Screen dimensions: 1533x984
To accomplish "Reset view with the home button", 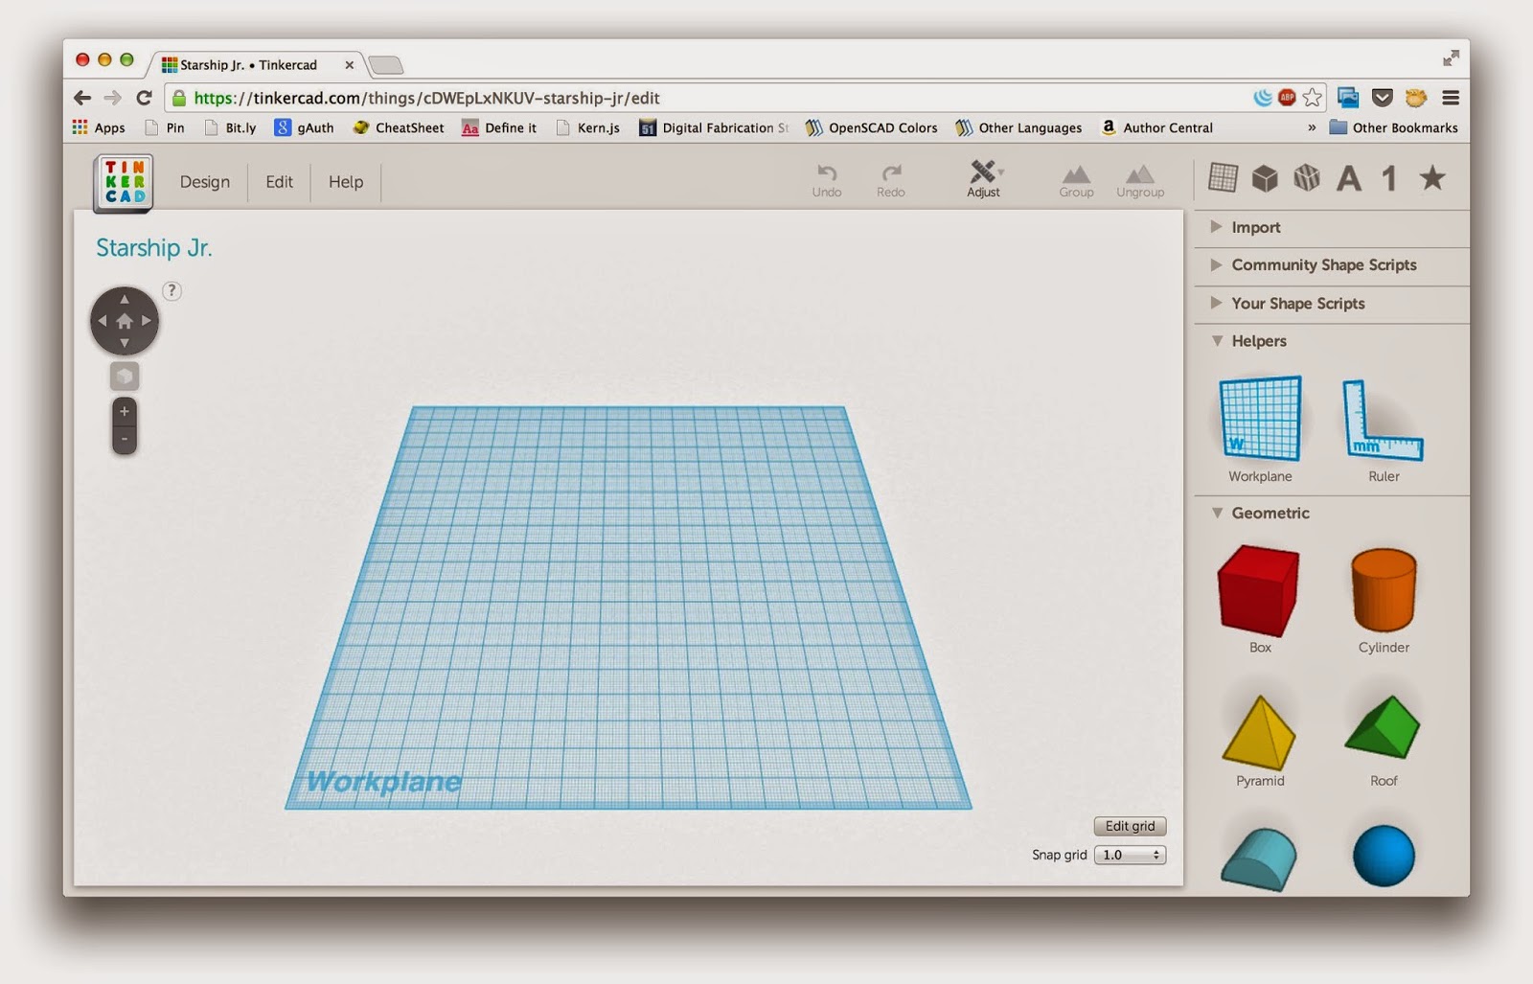I will (x=125, y=321).
